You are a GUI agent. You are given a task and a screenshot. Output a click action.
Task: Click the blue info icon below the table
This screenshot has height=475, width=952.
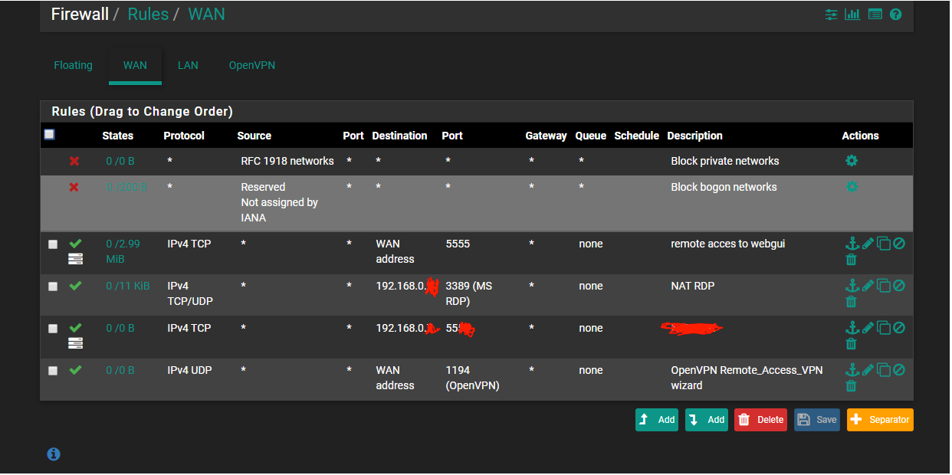[x=54, y=454]
